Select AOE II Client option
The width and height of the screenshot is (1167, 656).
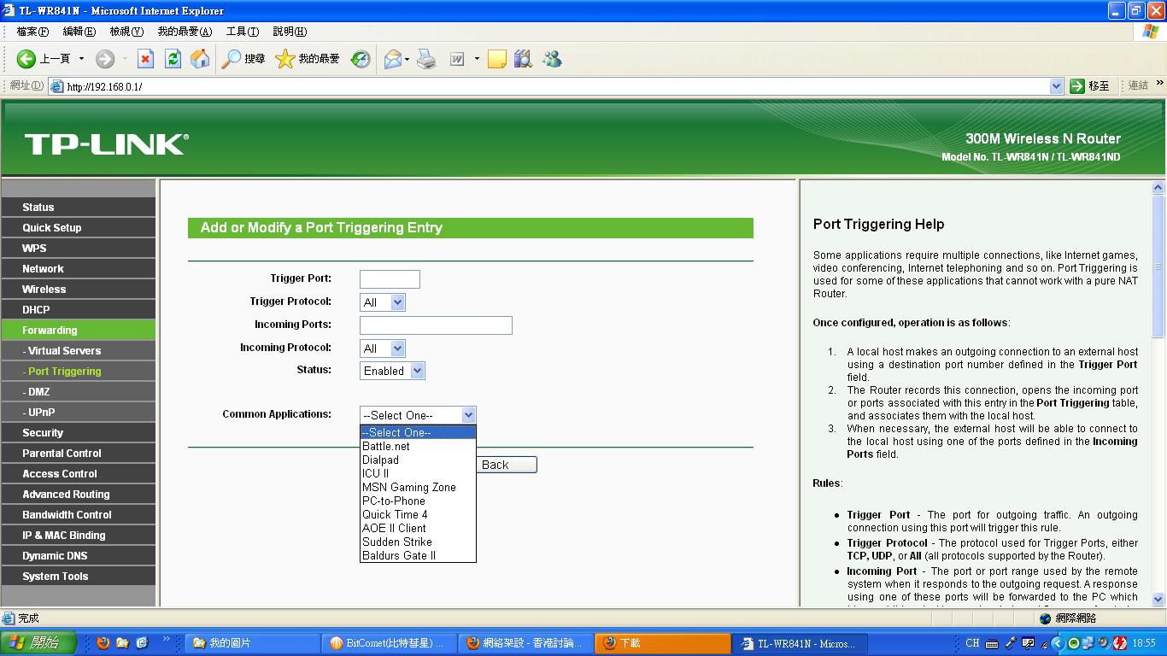pyautogui.click(x=418, y=528)
